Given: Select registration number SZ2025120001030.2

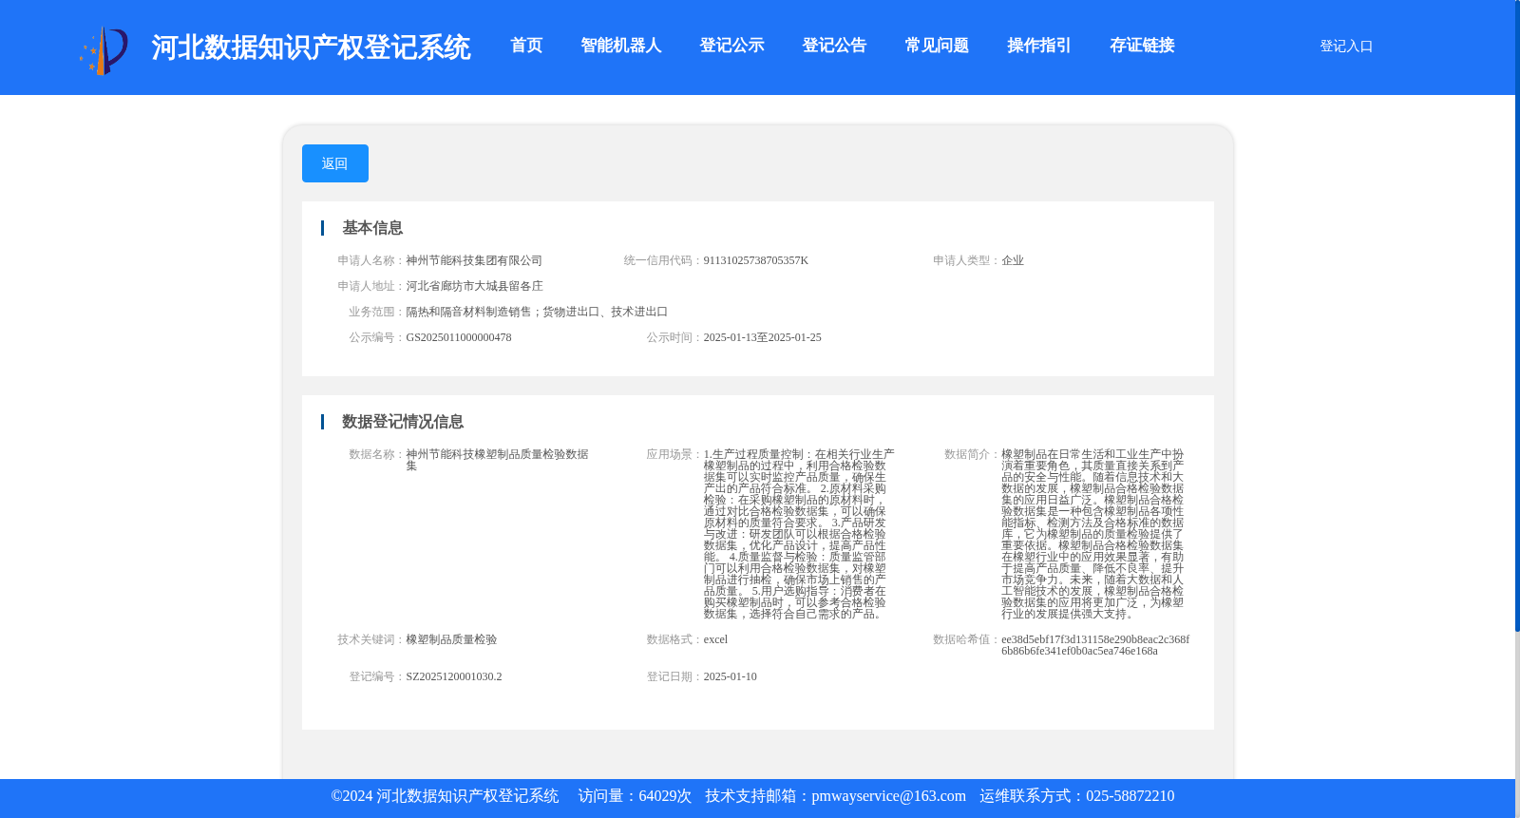Looking at the screenshot, I should (454, 676).
